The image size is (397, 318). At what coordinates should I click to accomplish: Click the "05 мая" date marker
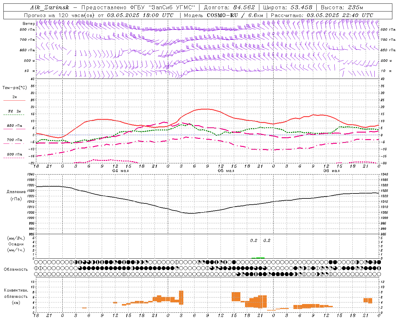[x=226, y=171]
